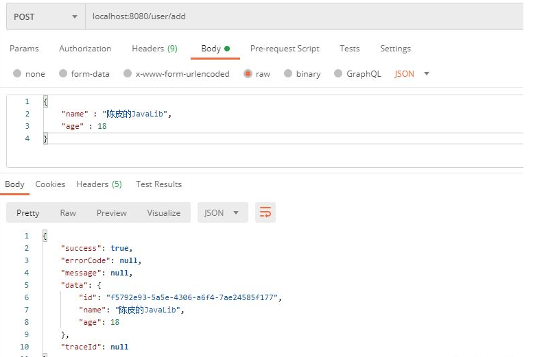Go to Pre-request Script tab
This screenshot has height=357, width=557.
click(285, 49)
